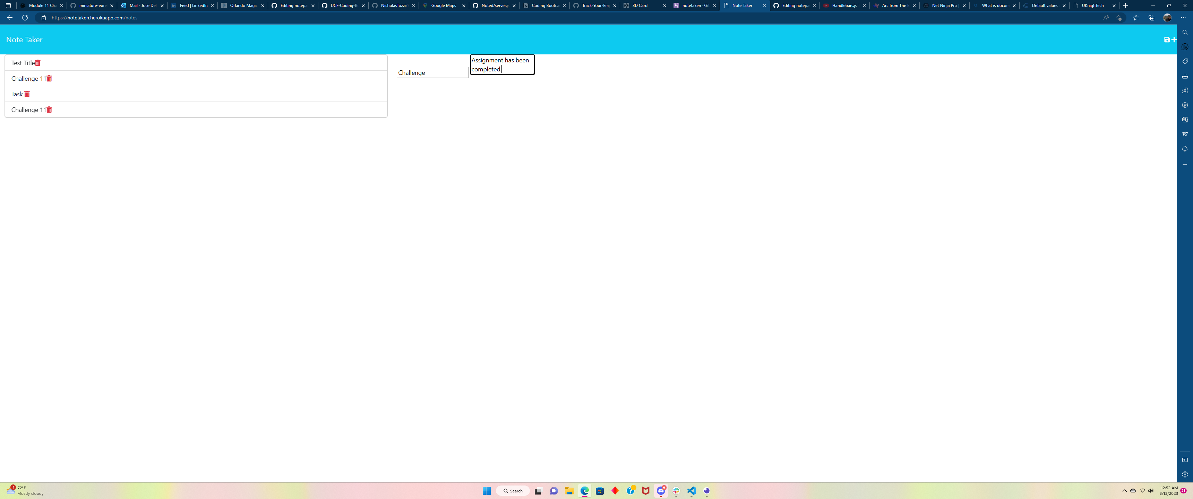The image size is (1193, 499).
Task: Open Outlook from the Edge sidebar
Action: click(1185, 119)
